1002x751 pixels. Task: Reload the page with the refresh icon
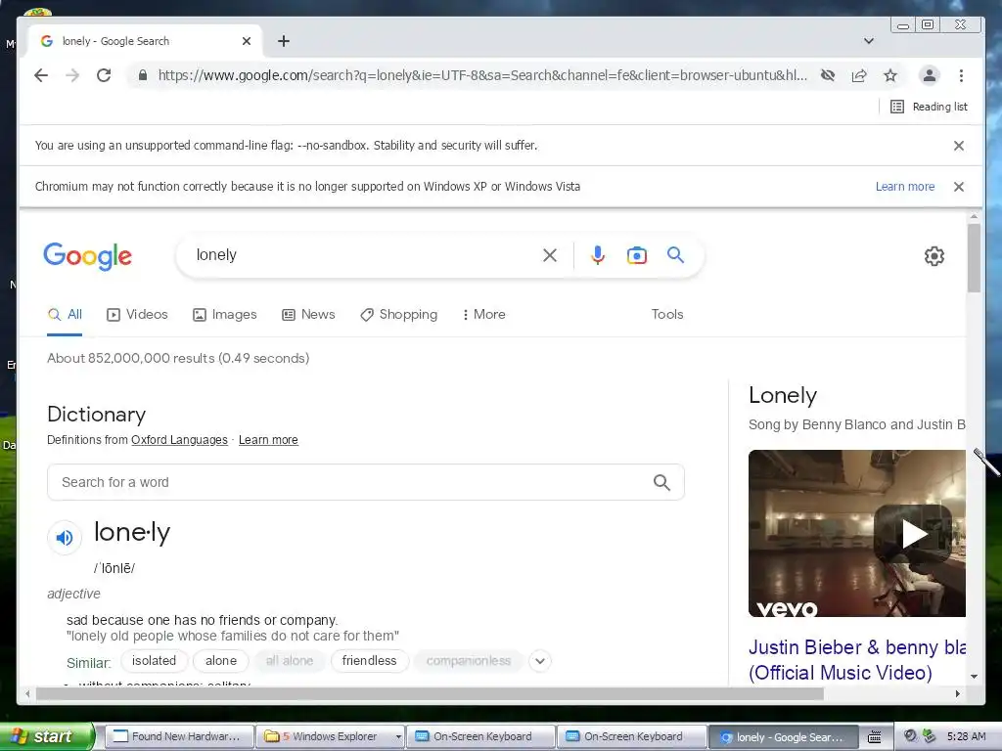(104, 75)
